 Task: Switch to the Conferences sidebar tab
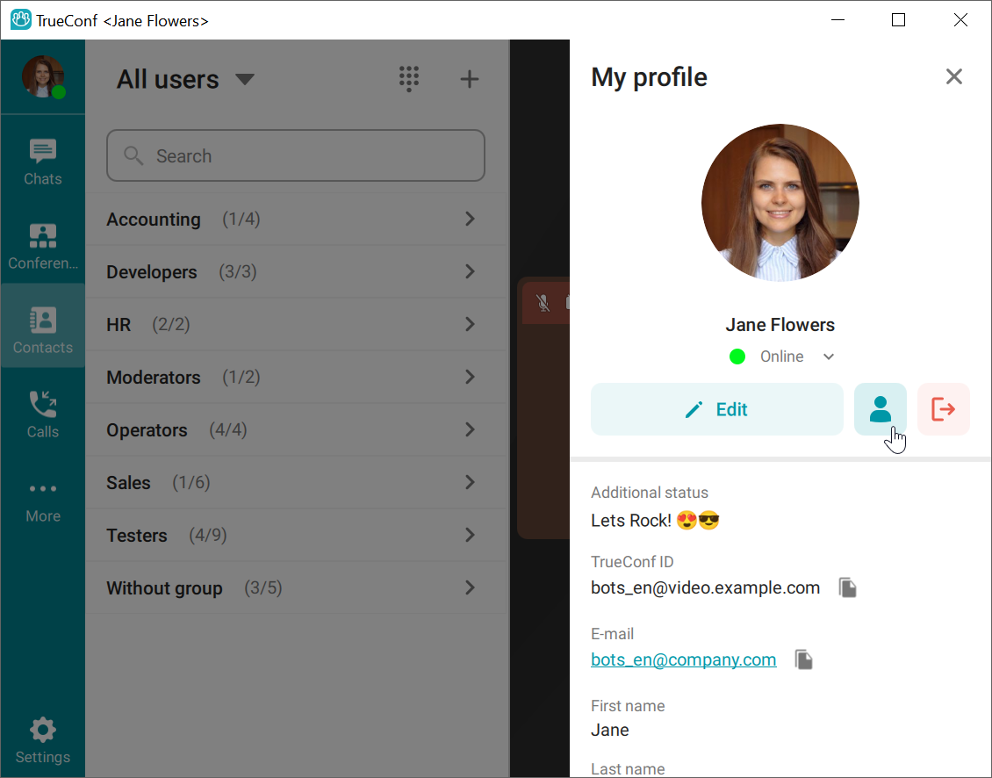coord(42,246)
